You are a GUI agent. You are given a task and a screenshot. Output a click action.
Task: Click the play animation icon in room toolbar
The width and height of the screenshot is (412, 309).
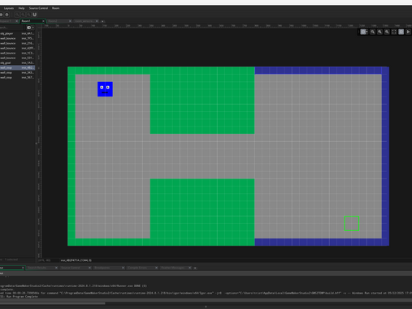(408, 32)
